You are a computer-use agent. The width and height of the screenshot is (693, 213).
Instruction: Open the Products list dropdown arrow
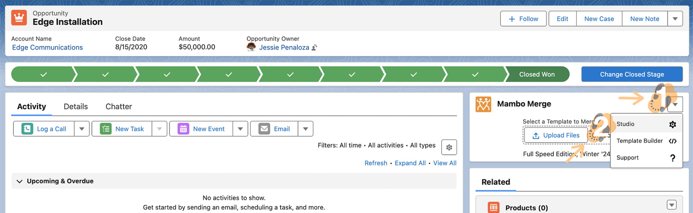pos(672,205)
